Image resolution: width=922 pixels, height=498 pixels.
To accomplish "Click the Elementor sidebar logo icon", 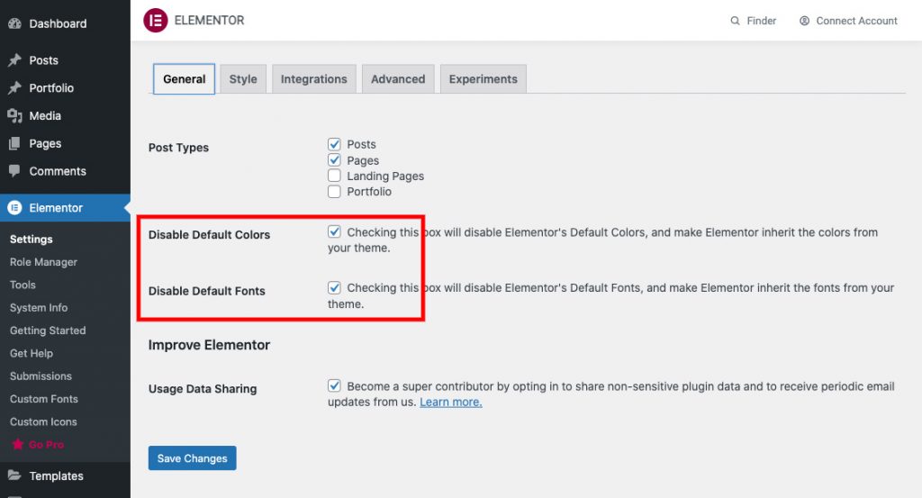I will tap(14, 207).
